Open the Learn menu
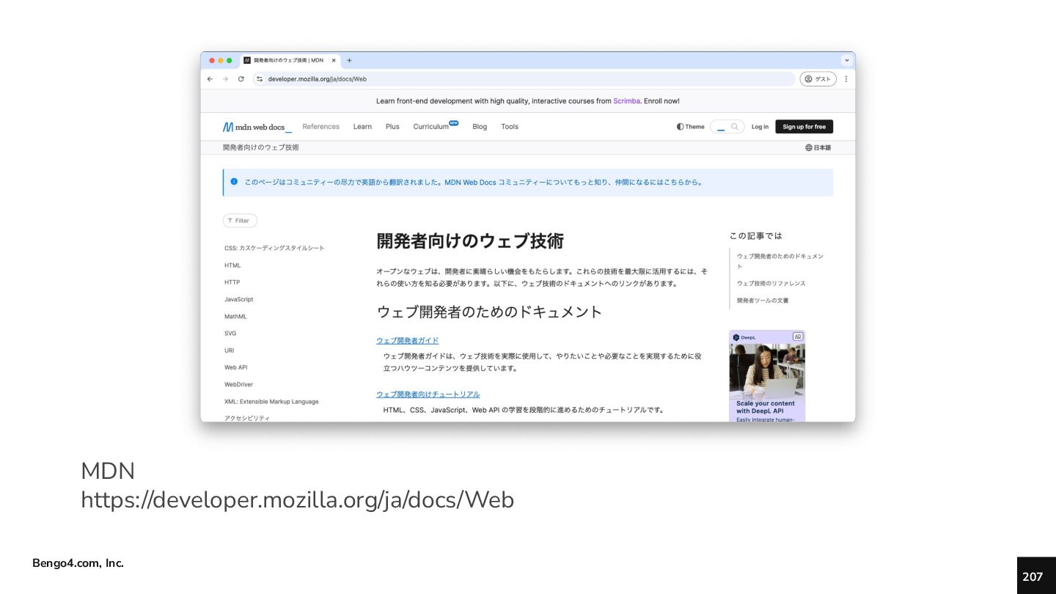Image resolution: width=1056 pixels, height=594 pixels. click(x=362, y=127)
